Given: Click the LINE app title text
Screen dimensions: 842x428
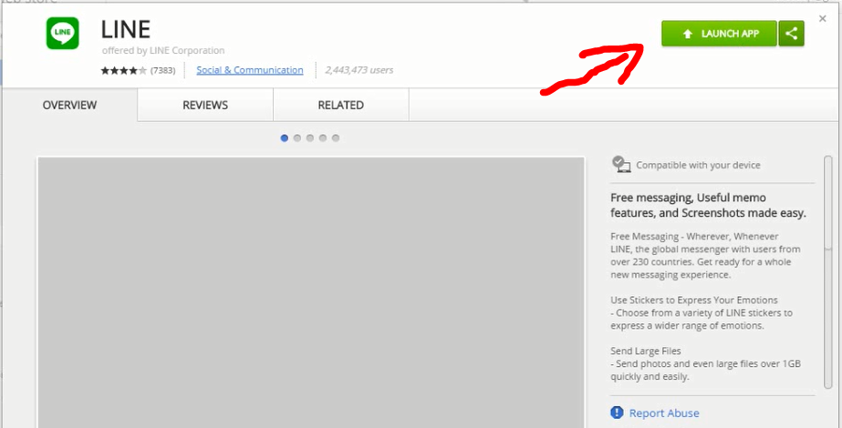Looking at the screenshot, I should (126, 29).
